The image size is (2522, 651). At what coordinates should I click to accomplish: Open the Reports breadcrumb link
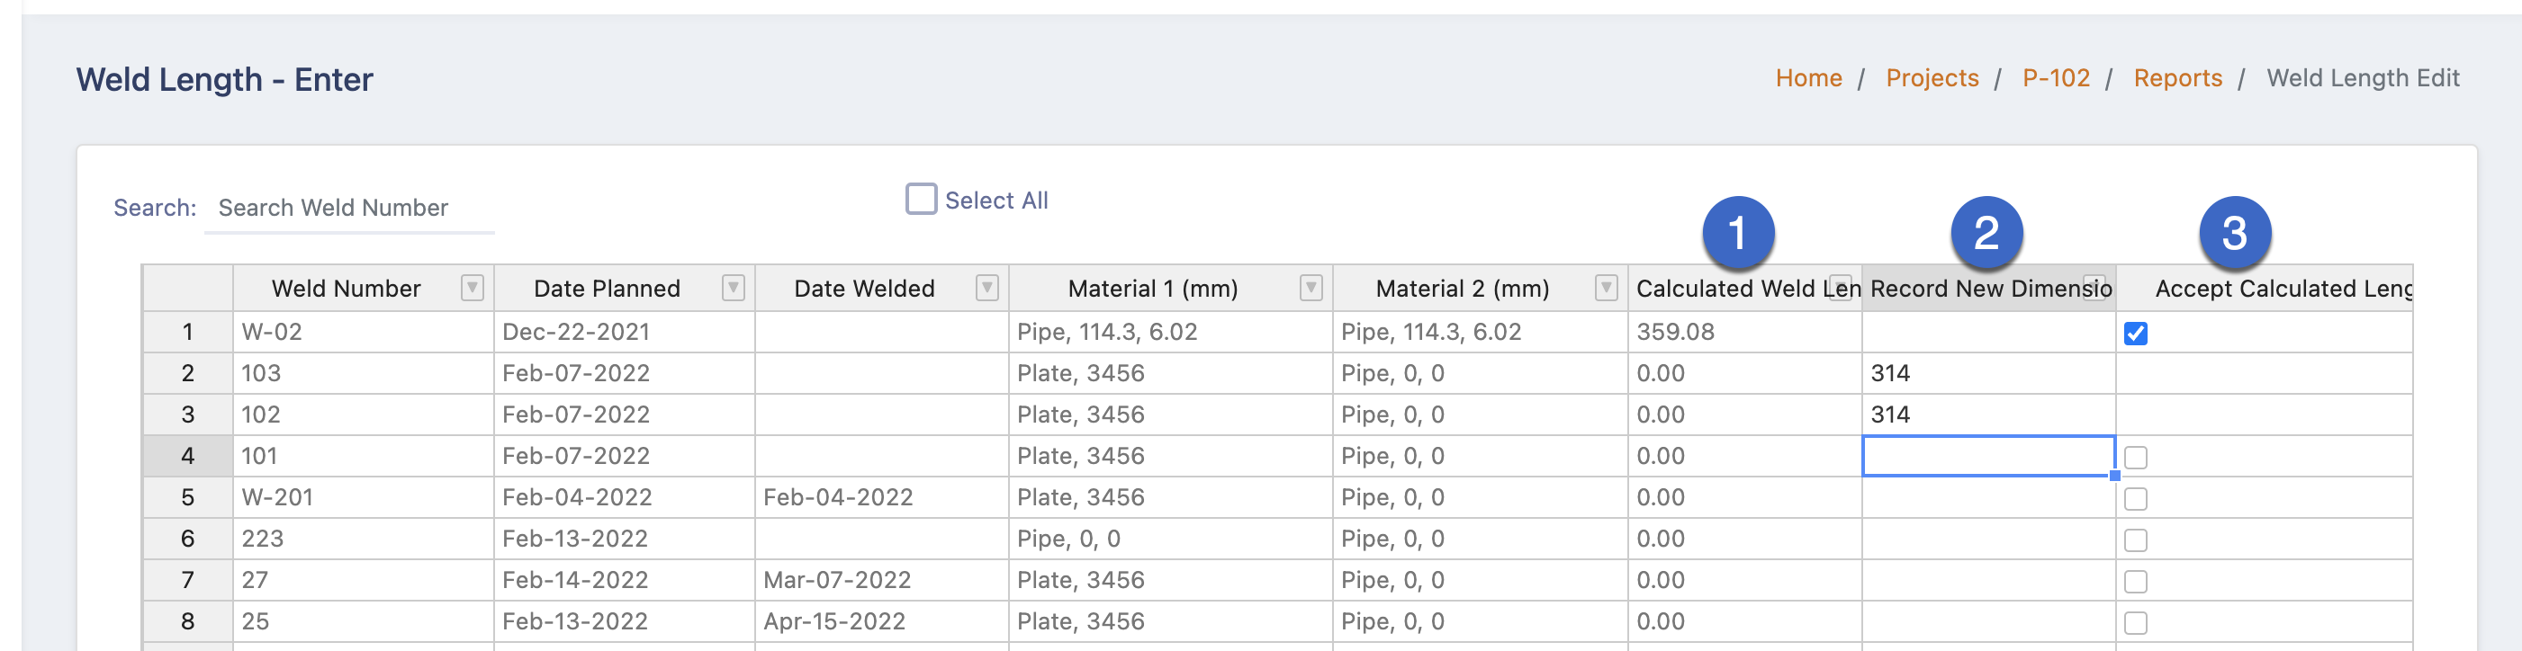coord(2177,78)
